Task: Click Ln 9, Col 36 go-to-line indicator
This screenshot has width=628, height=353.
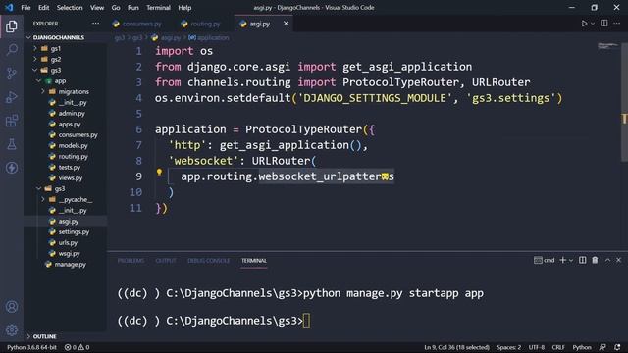Action: coord(456,347)
